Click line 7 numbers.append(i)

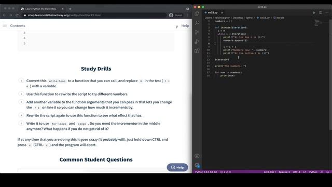[235, 41]
